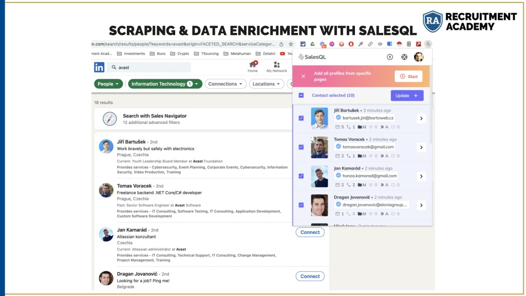Connect with Dragan Jovanović

[x=310, y=276]
